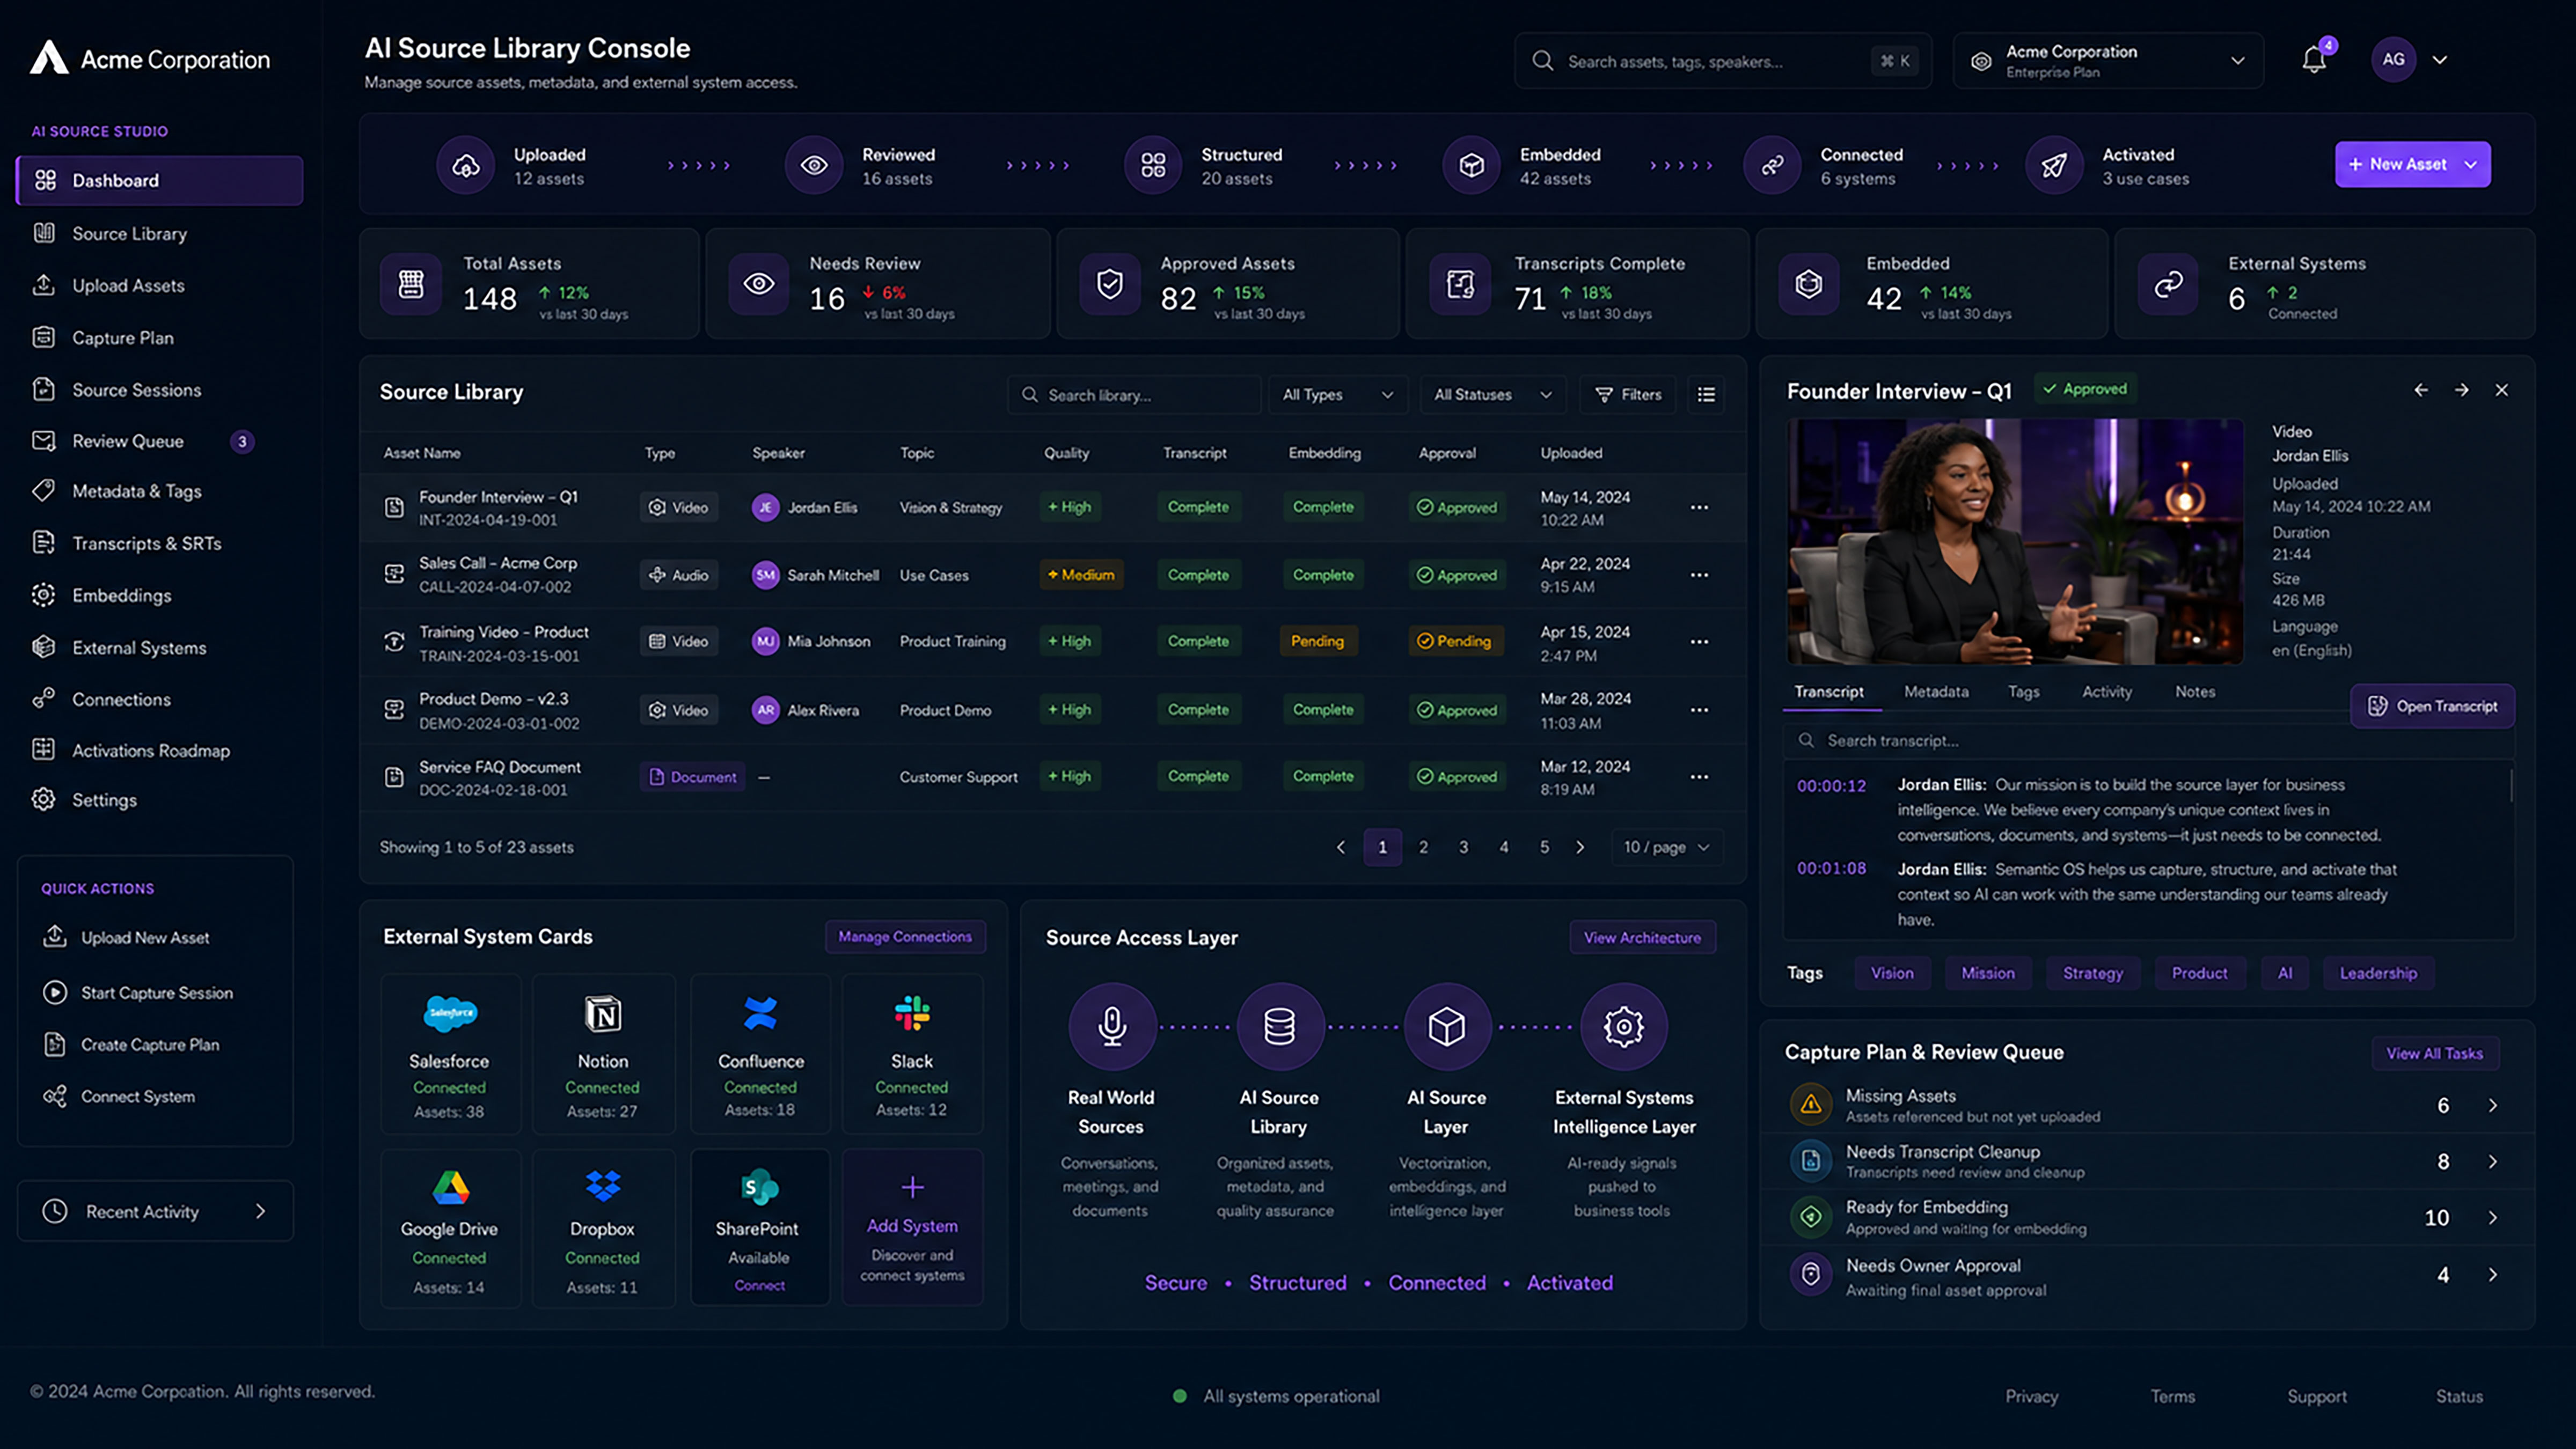This screenshot has width=2576, height=1449.
Task: Click the Strategy tag chip
Action: click(2092, 973)
